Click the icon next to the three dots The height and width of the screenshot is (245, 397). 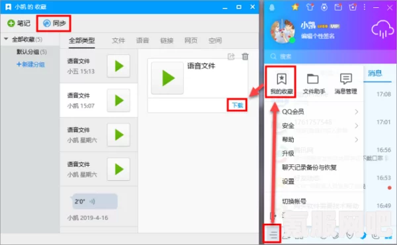point(353,7)
